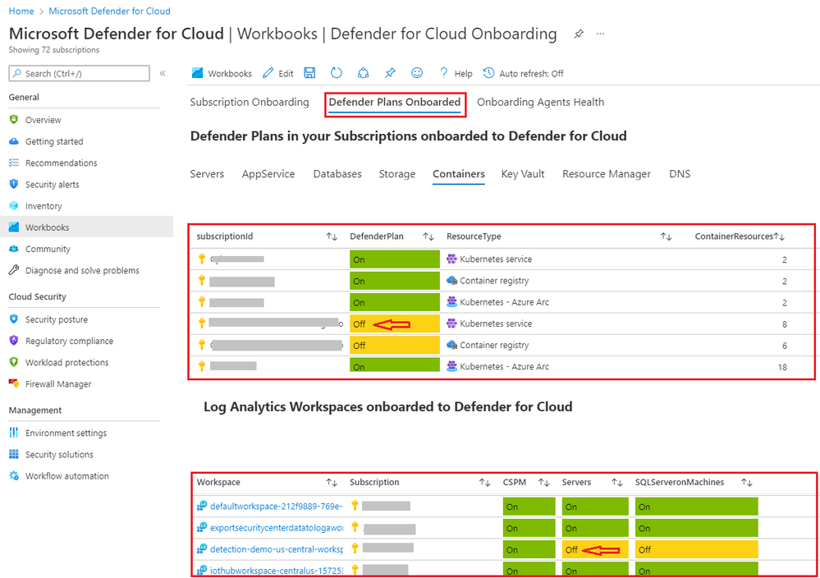The image size is (820, 578).
Task: Go to the Home breadcrumb
Action: [x=21, y=11]
